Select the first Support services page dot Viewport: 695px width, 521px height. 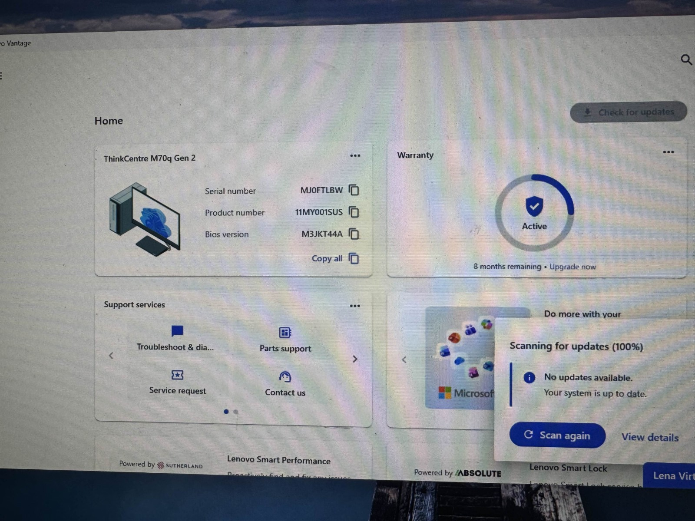coord(226,412)
